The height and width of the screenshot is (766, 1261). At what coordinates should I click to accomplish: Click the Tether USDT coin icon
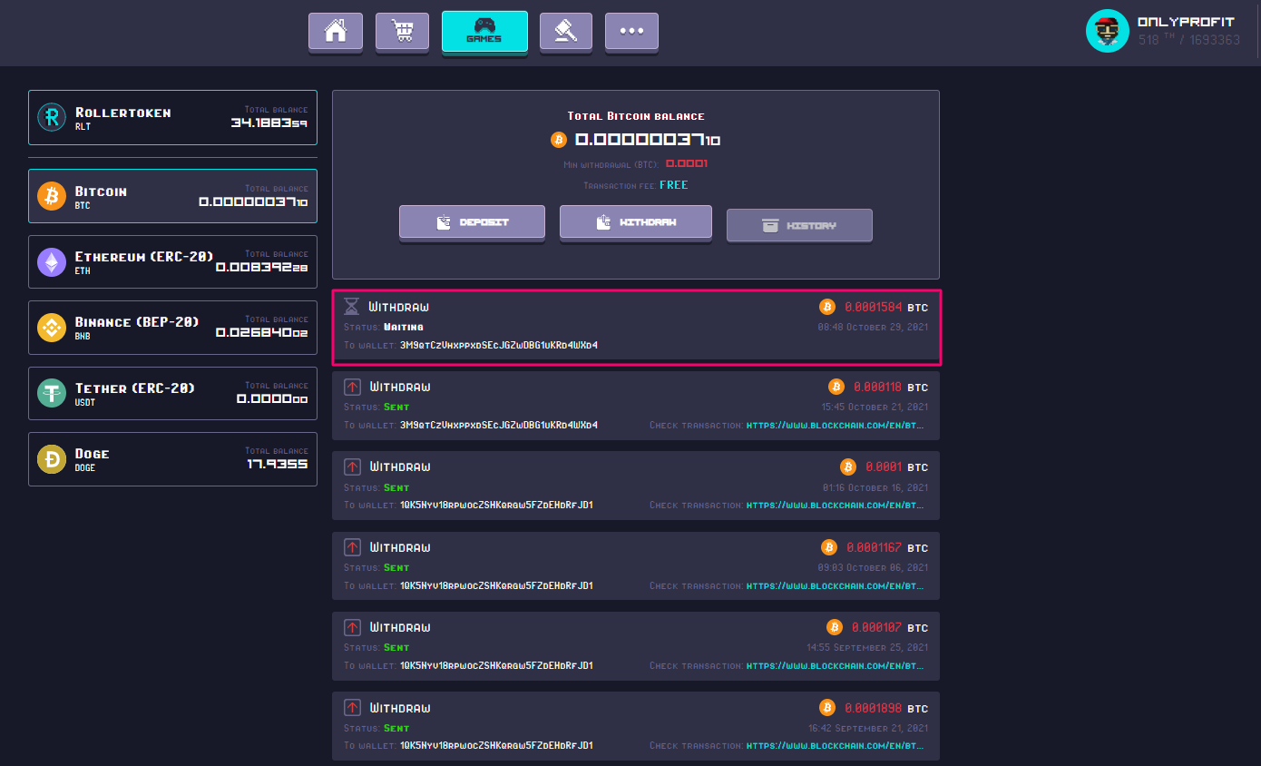pos(52,393)
